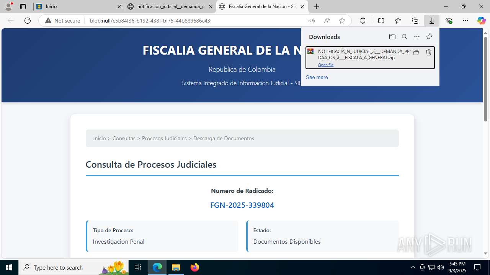The width and height of the screenshot is (490, 275).
Task: Close the Inicio tab
Action: [x=119, y=6]
